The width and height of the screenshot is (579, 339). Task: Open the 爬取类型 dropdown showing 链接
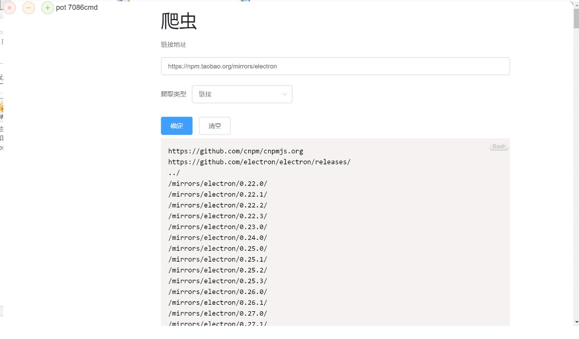tap(242, 94)
